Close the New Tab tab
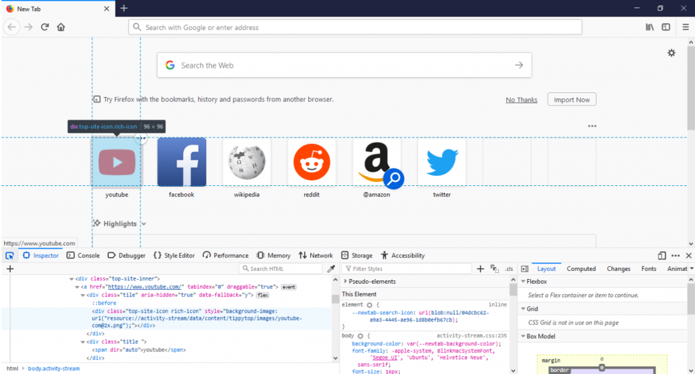 coord(107,8)
